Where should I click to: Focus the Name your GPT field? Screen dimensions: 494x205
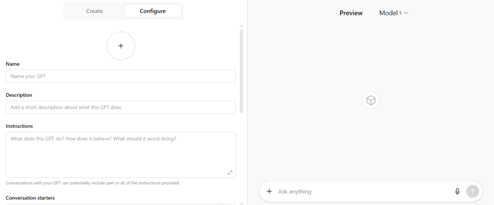tap(121, 76)
